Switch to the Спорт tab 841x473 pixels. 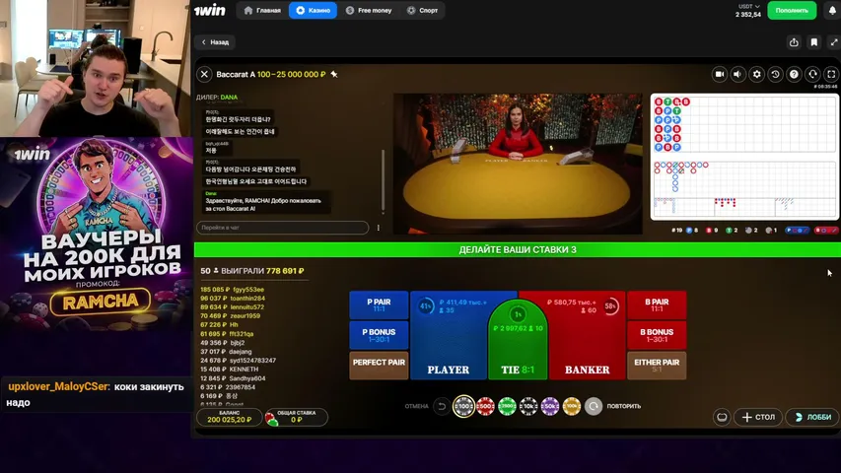tap(423, 10)
